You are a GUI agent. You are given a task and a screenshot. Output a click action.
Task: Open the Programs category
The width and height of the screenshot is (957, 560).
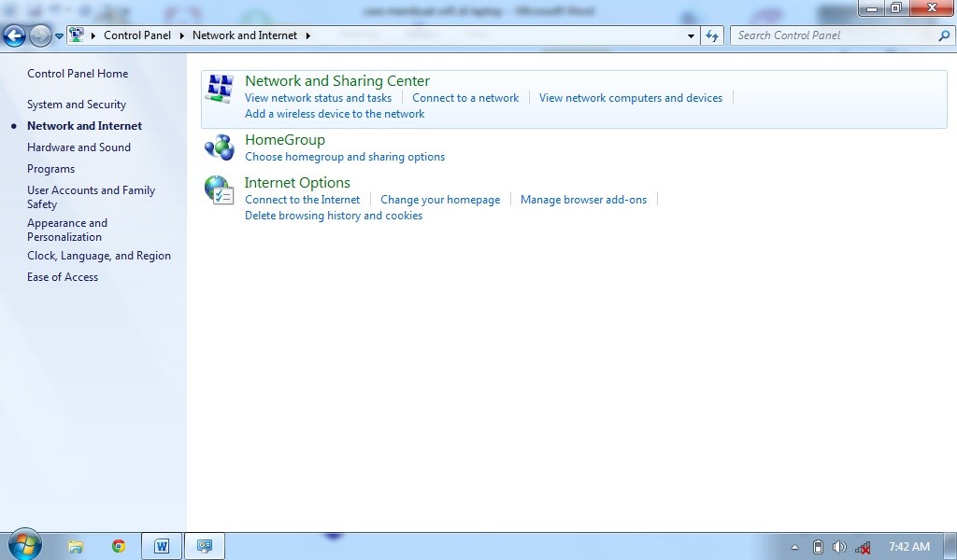click(x=50, y=169)
